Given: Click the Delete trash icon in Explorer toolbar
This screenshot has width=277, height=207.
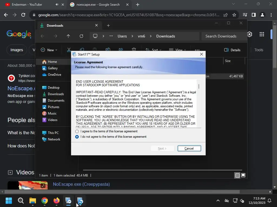Looking at the screenshot, I should coord(134,50).
